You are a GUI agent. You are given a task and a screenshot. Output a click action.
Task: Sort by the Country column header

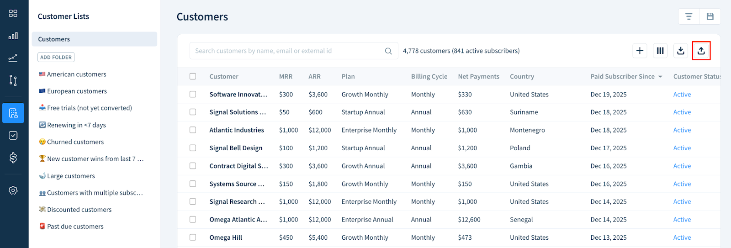522,76
